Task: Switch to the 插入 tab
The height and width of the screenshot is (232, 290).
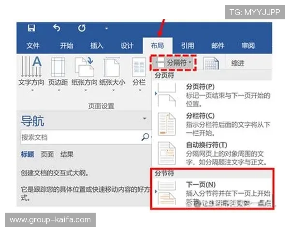Action: (x=97, y=45)
